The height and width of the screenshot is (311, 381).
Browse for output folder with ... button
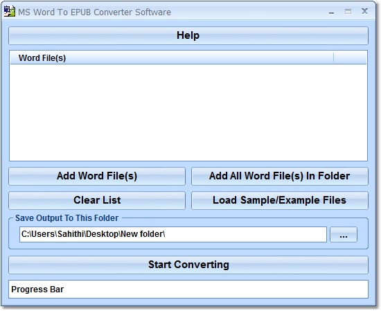(x=344, y=235)
